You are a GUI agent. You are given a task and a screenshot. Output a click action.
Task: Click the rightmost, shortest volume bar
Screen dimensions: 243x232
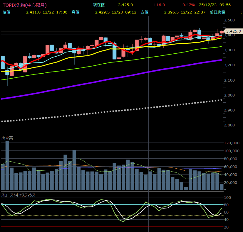[x=221, y=187]
